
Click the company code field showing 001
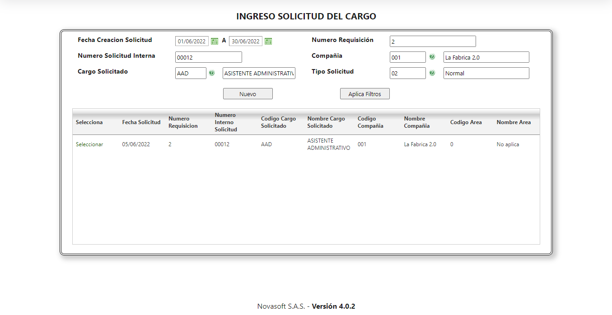(x=407, y=57)
